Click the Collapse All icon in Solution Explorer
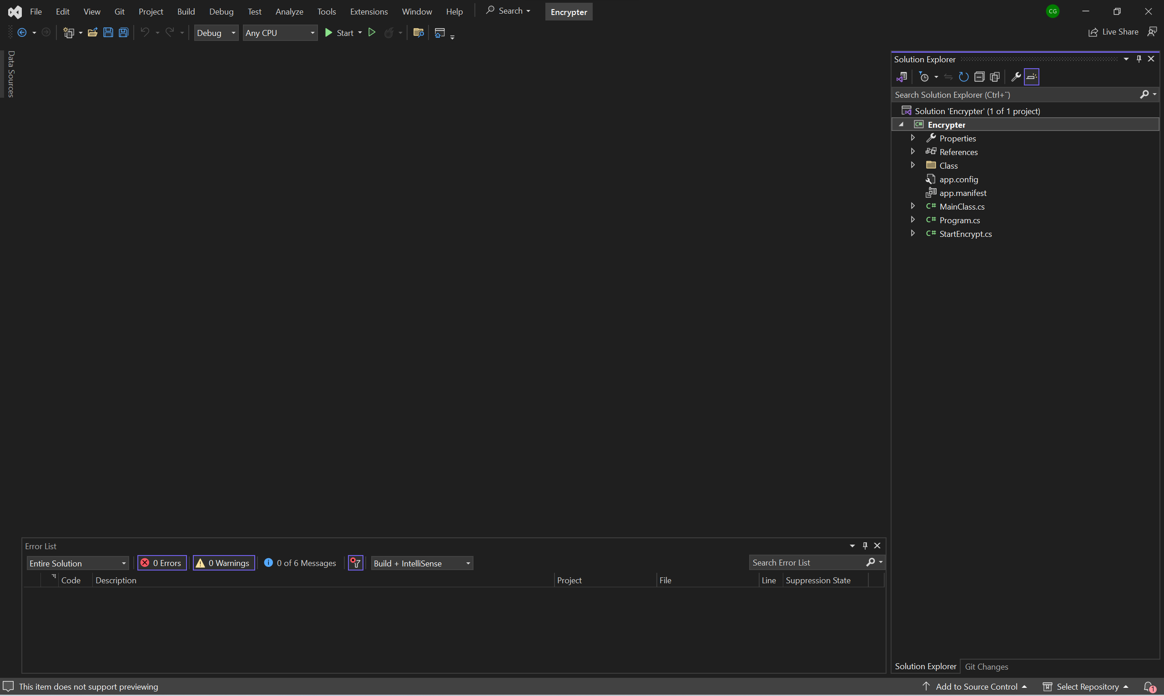The image size is (1164, 696). [979, 77]
